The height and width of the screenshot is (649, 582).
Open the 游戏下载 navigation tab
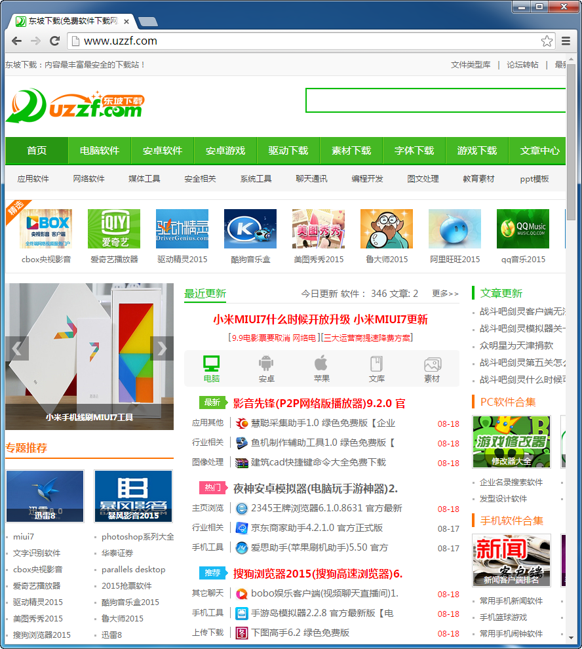[x=477, y=151]
